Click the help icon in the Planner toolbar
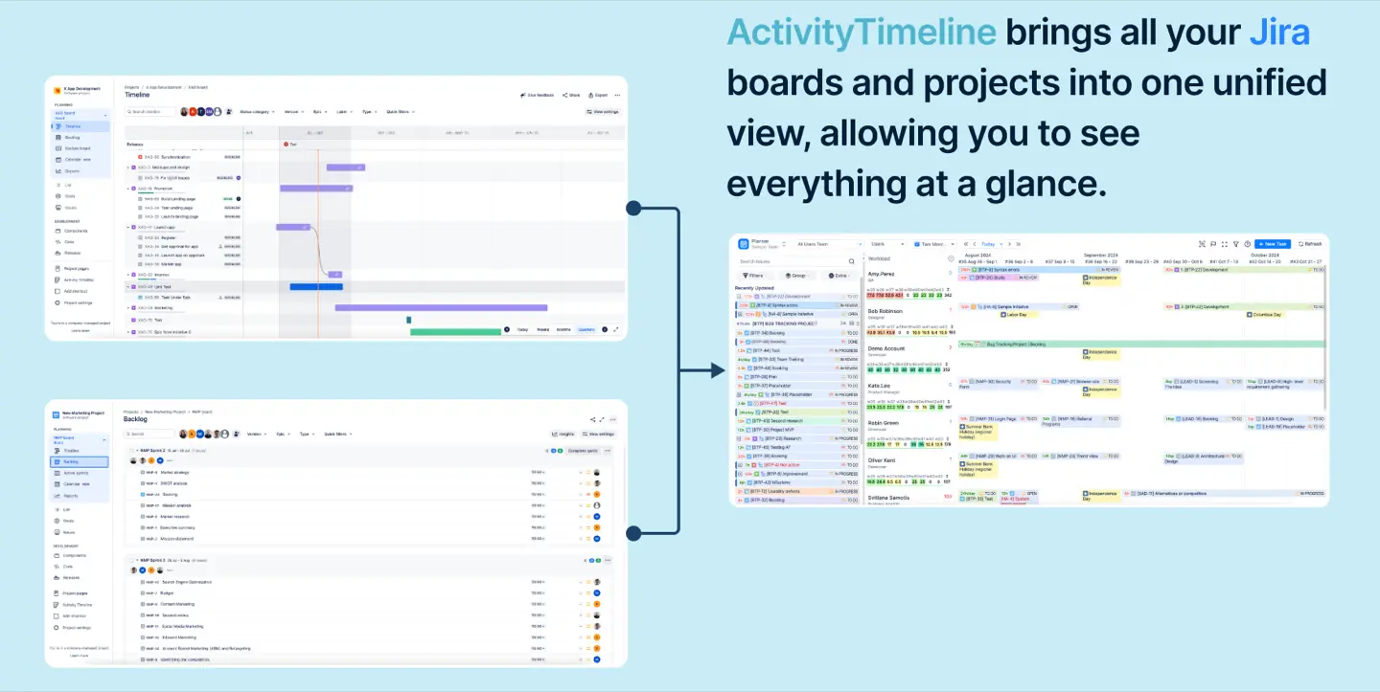Viewport: 1380px width, 692px height. pyautogui.click(x=1247, y=244)
